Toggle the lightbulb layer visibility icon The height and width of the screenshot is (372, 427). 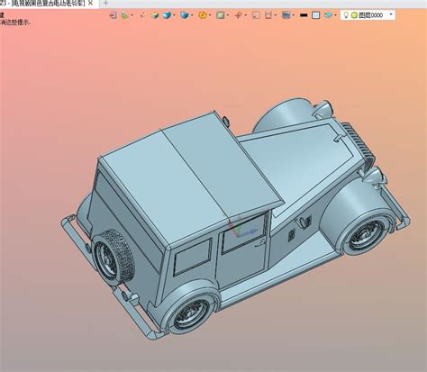click(346, 15)
